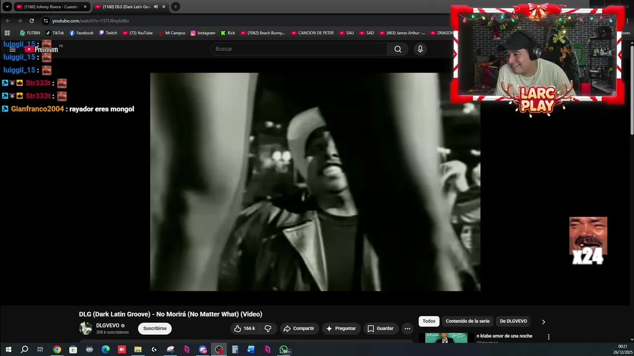Viewport: 634px width, 356px height.
Task: Open WhatsApp from the taskbar
Action: (284, 350)
